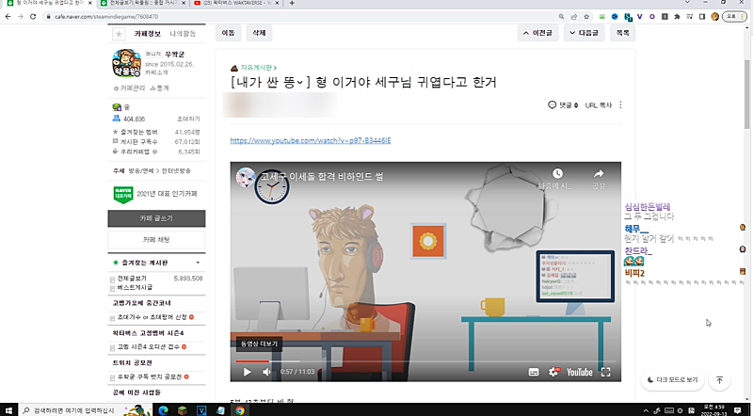753x416 pixels.
Task: Toggle video subtitles (CC) icon
Action: pos(533,372)
